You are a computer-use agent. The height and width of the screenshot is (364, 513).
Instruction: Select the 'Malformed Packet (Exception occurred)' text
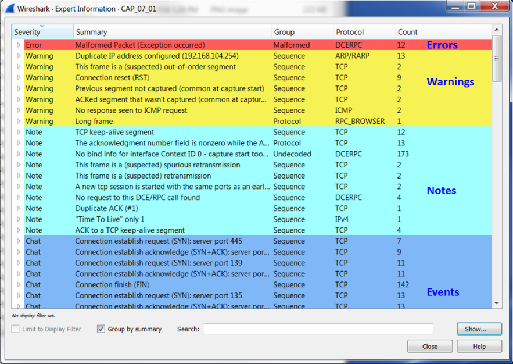pos(140,45)
